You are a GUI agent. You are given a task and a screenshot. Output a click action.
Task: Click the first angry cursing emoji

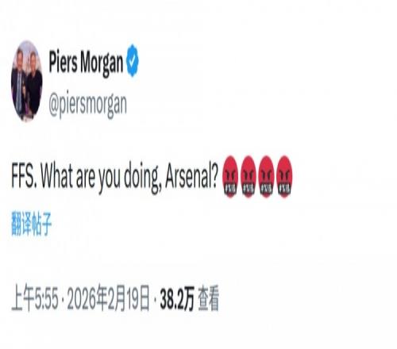230,176
